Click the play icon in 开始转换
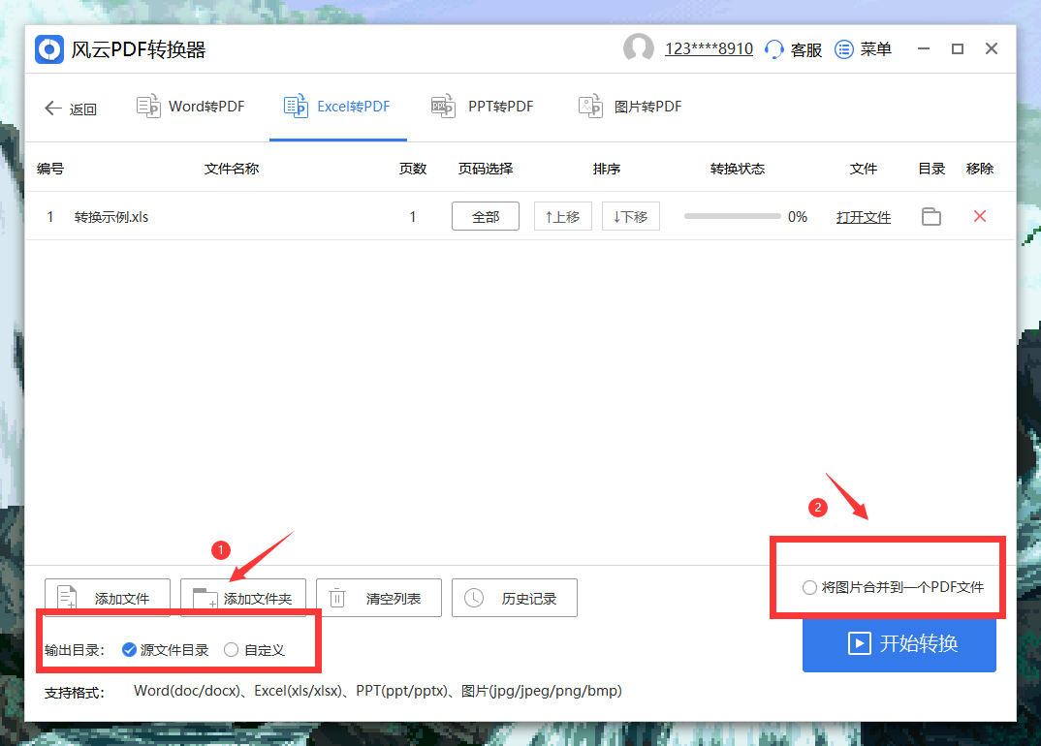 click(859, 643)
